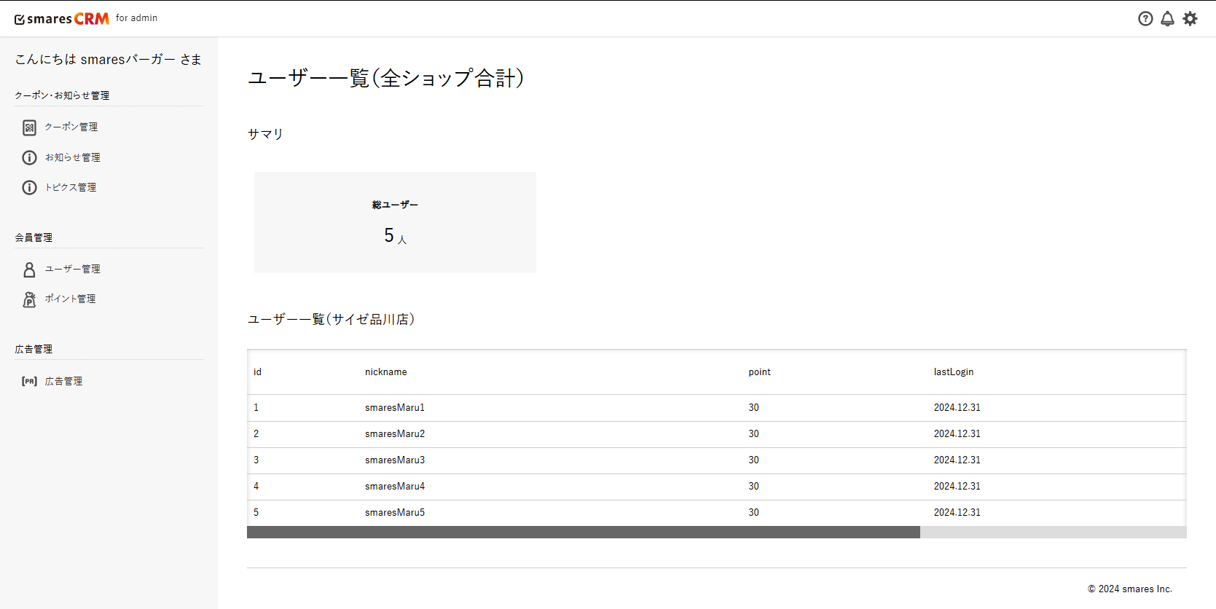This screenshot has height=609, width=1216.
Task: Click the point column header
Action: pos(759,372)
